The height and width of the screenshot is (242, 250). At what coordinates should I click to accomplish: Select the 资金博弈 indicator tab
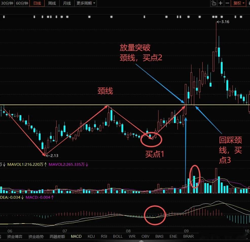[x=15, y=236]
